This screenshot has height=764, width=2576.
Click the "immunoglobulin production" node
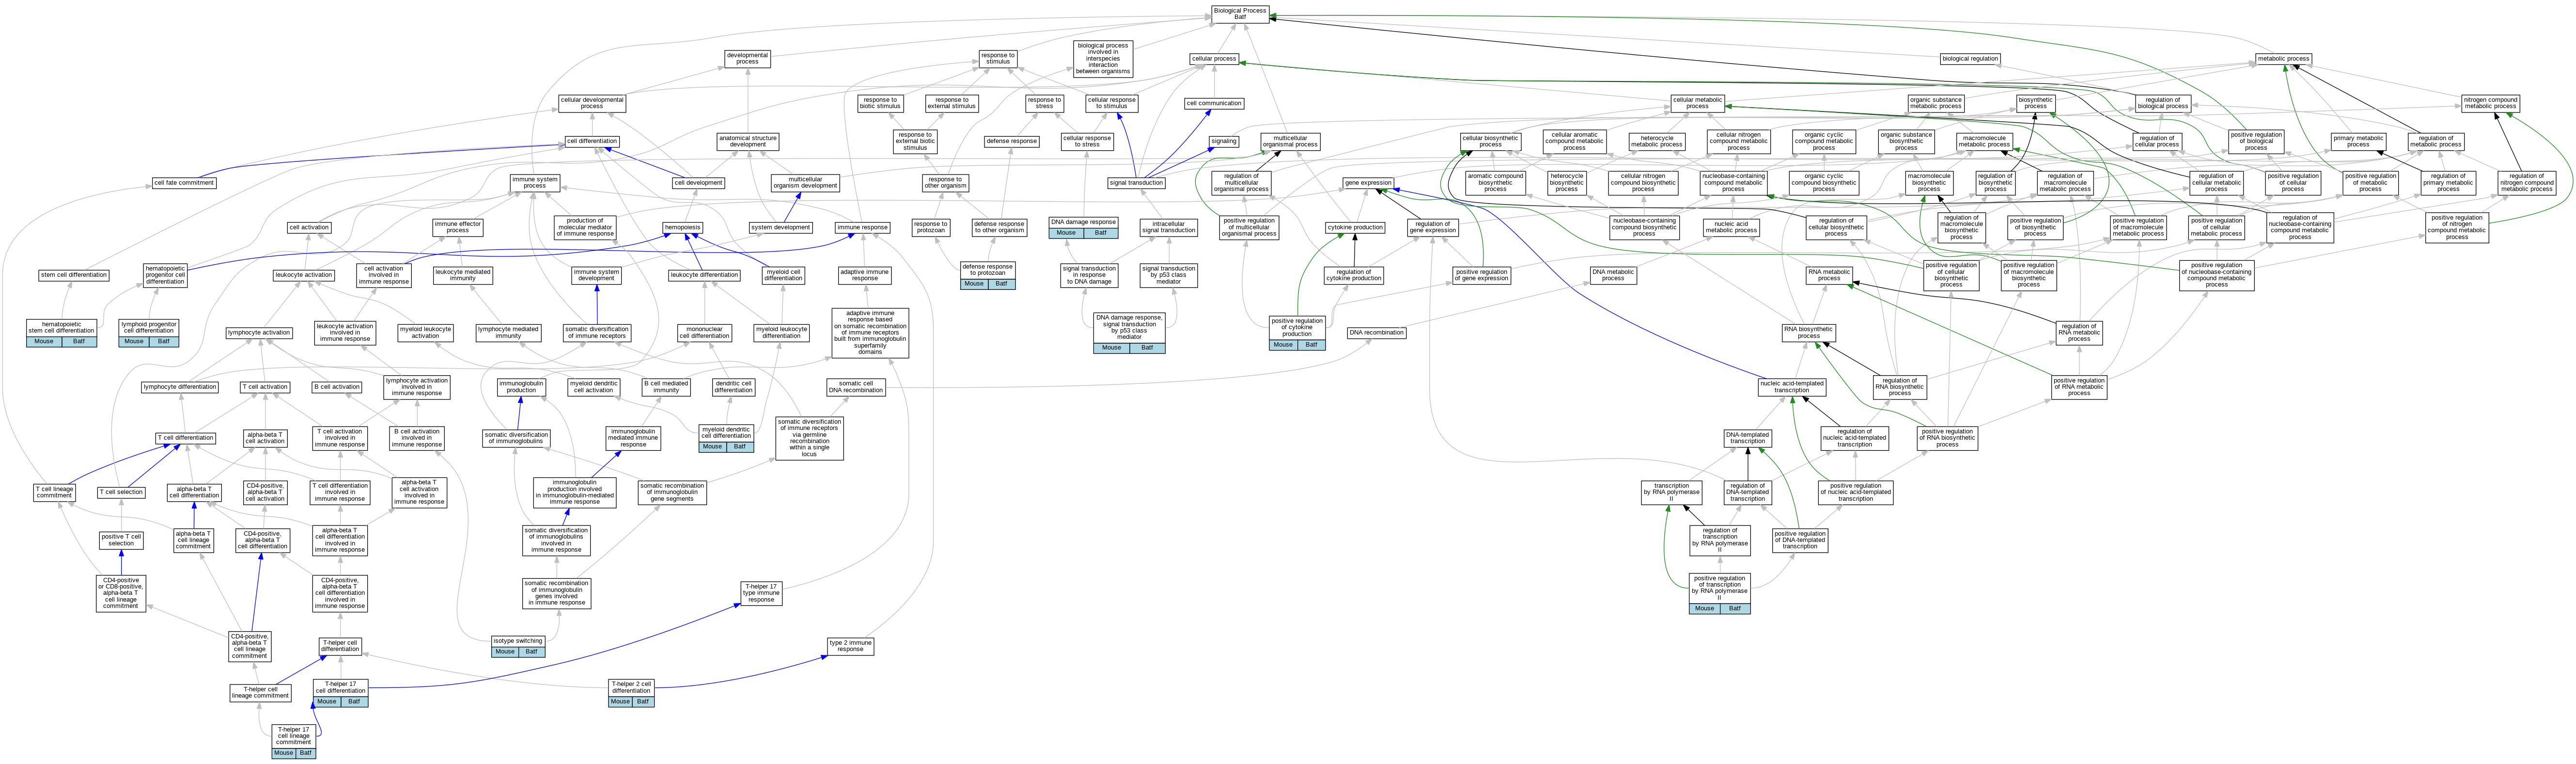click(521, 387)
